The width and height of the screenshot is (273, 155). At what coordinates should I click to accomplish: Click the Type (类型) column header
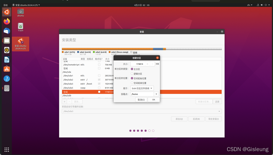83,59
